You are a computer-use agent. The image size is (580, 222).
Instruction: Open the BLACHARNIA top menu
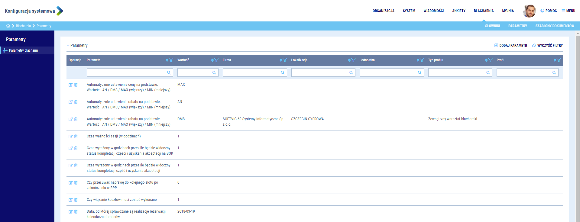[x=484, y=11]
